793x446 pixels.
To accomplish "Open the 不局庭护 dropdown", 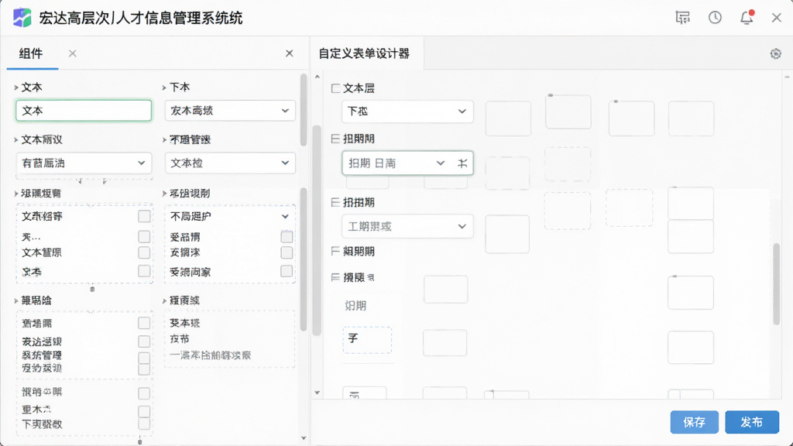I will (230, 217).
